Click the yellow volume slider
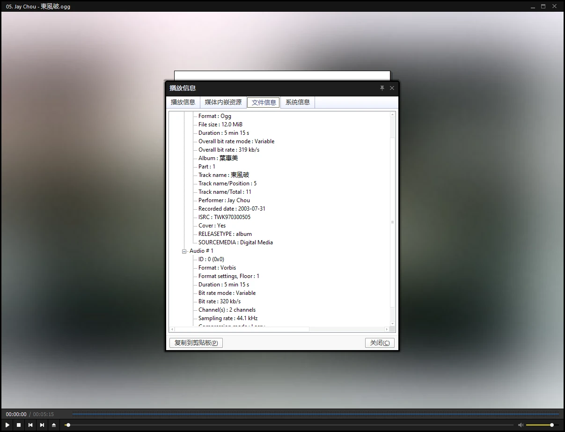Screen dimensions: 565x432 coord(542,425)
